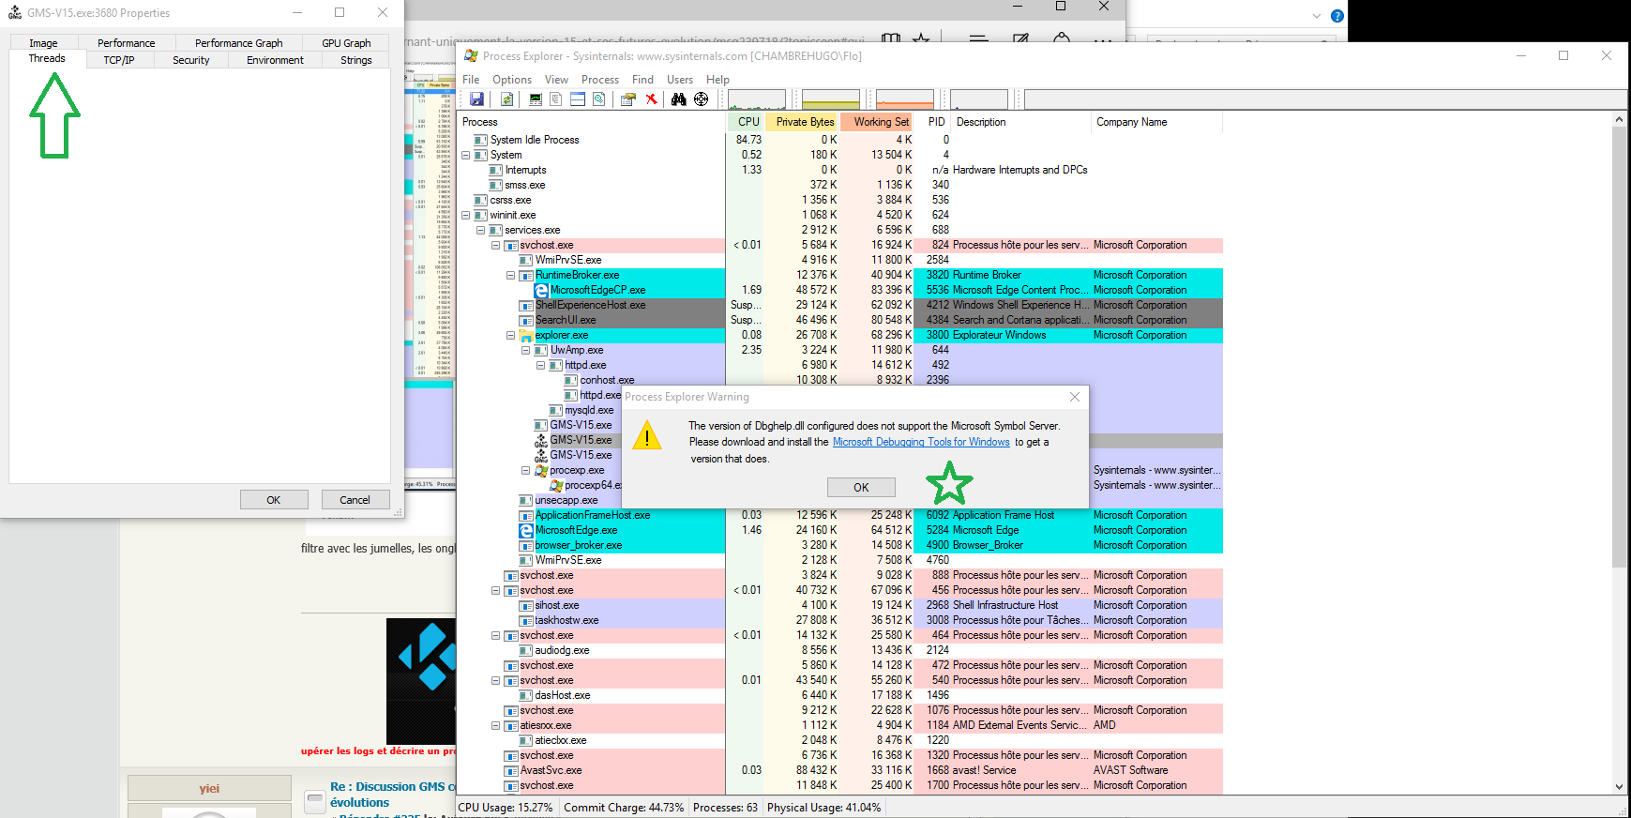The height and width of the screenshot is (818, 1631).
Task: Click the procexp64 process icon
Action: click(556, 485)
